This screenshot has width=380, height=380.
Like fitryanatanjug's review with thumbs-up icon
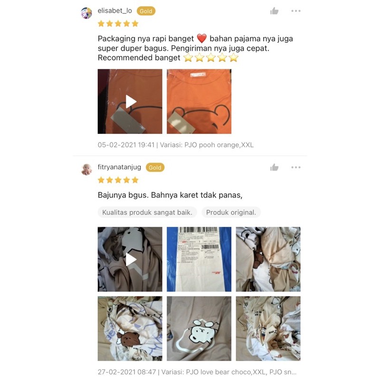275,167
